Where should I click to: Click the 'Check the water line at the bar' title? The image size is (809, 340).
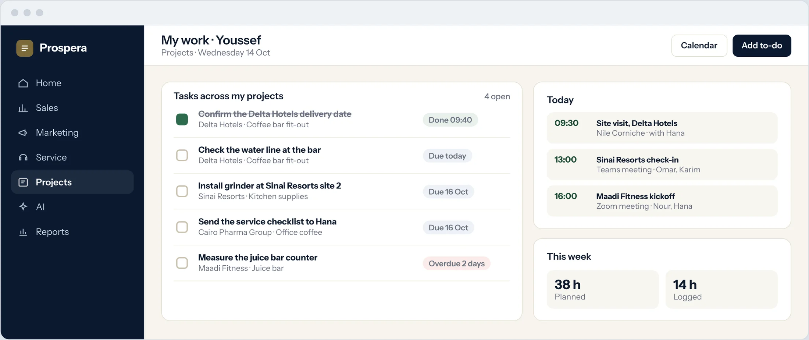pos(259,150)
